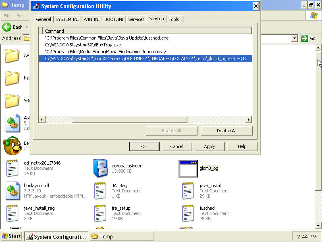Click the Temp taskbar button
The height and width of the screenshot is (242, 322).
[122, 236]
